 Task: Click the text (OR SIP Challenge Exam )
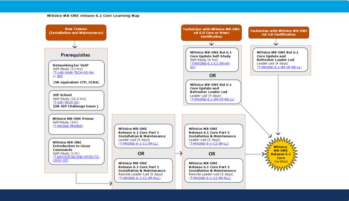pos(75,106)
